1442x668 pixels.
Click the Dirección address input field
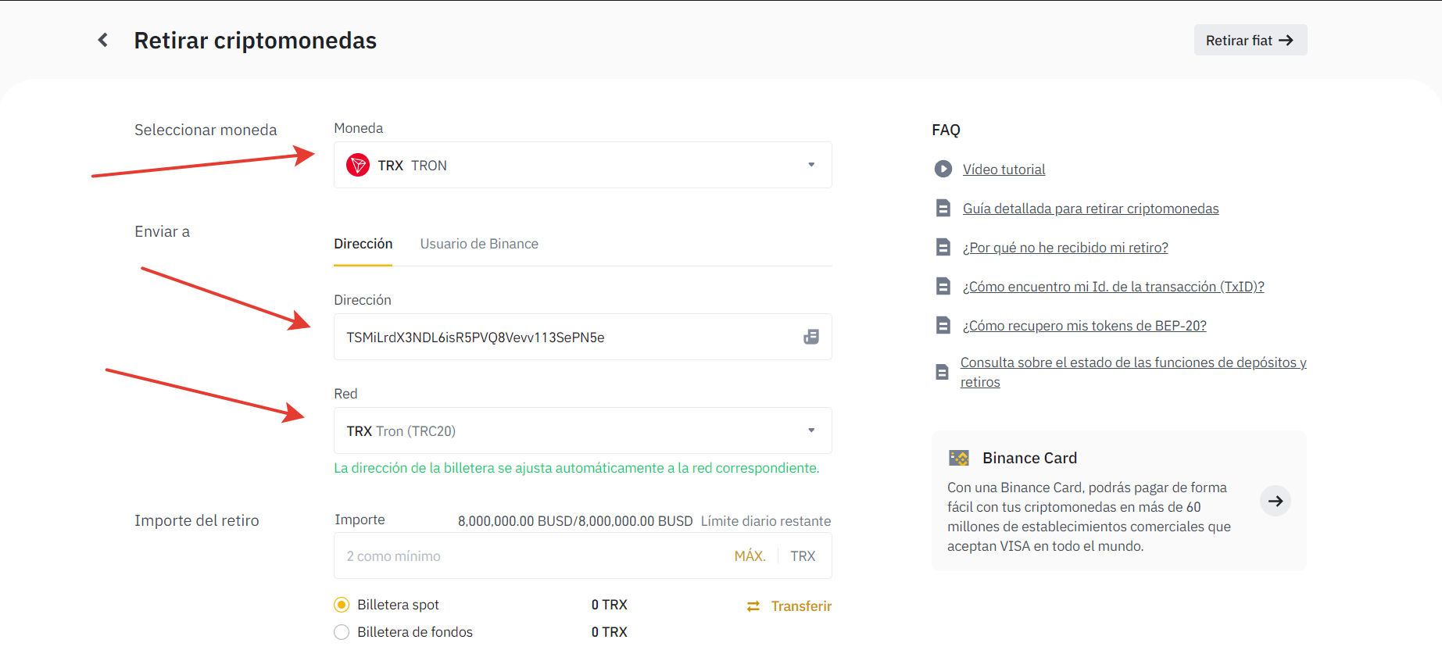tap(582, 337)
